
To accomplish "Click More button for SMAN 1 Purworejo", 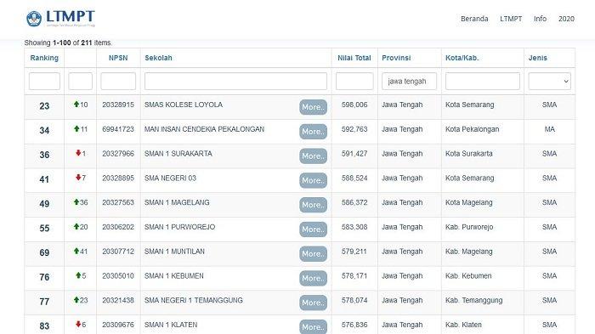I will coord(313,229).
